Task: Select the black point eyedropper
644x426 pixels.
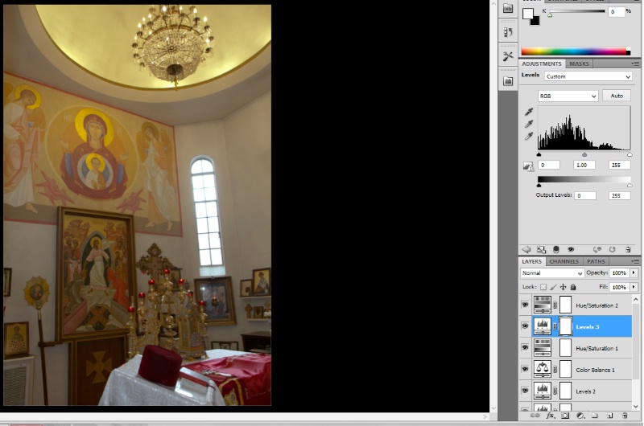Action: pyautogui.click(x=529, y=112)
